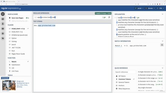Image resolution: width=166 pixels, height=93 pixels.
Task: Click the All Tokens icon
Action: point(116,76)
